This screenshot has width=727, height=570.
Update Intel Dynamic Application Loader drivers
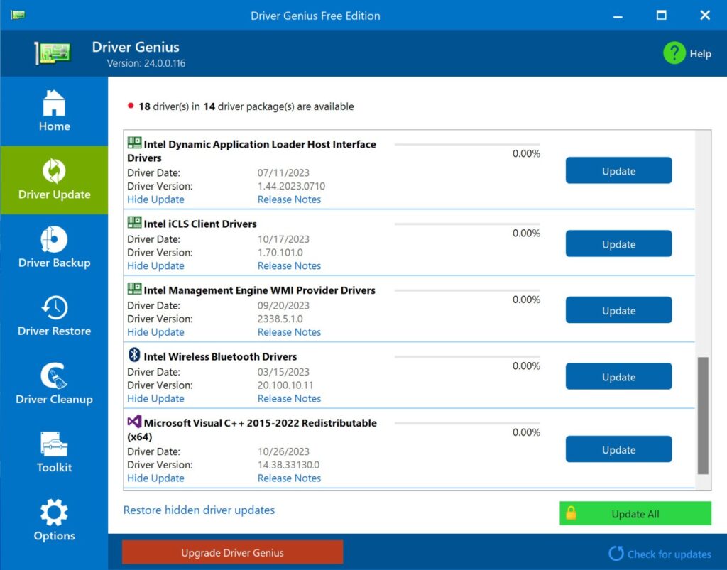[618, 170]
